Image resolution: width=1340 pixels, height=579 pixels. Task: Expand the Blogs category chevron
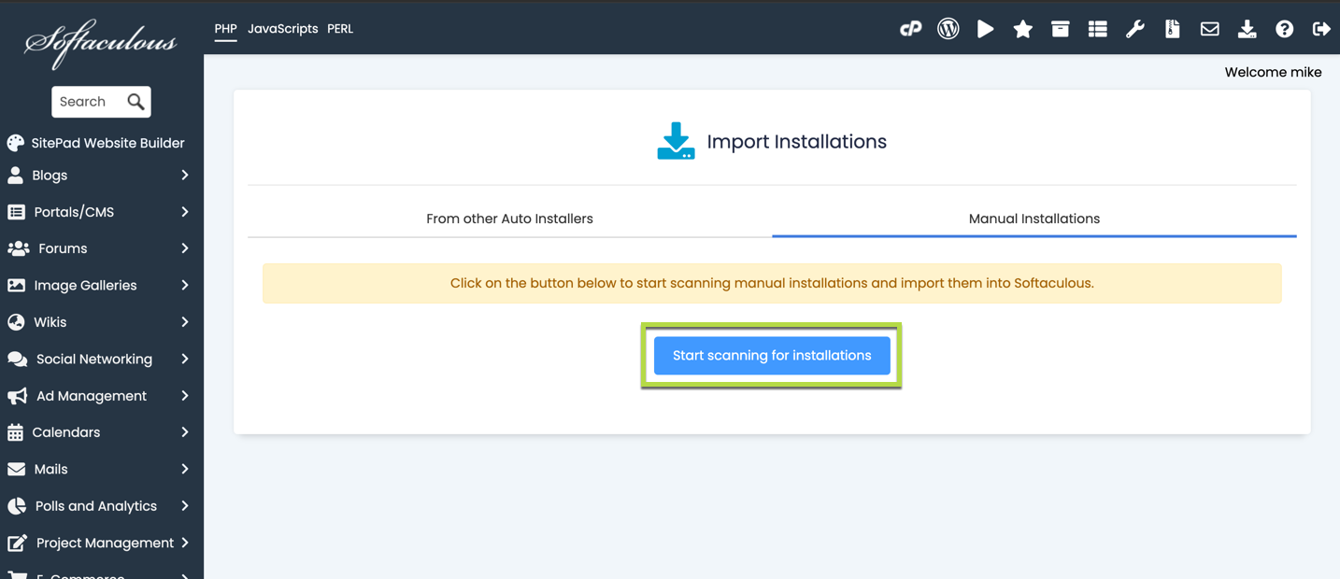[185, 175]
